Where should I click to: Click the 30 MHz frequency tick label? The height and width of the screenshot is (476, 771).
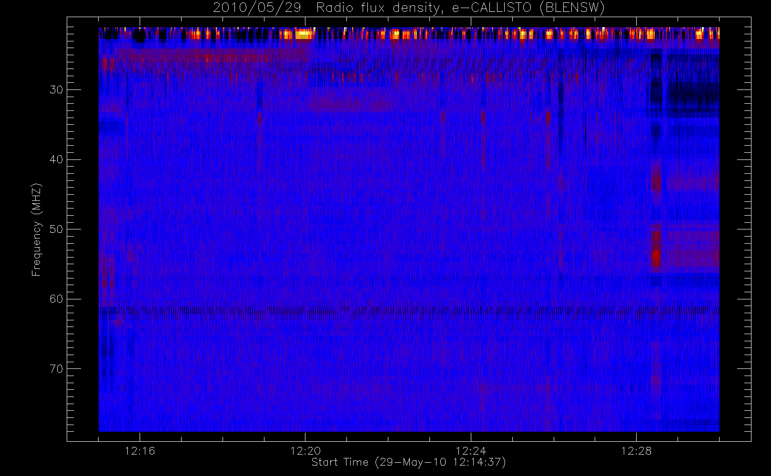[56, 90]
